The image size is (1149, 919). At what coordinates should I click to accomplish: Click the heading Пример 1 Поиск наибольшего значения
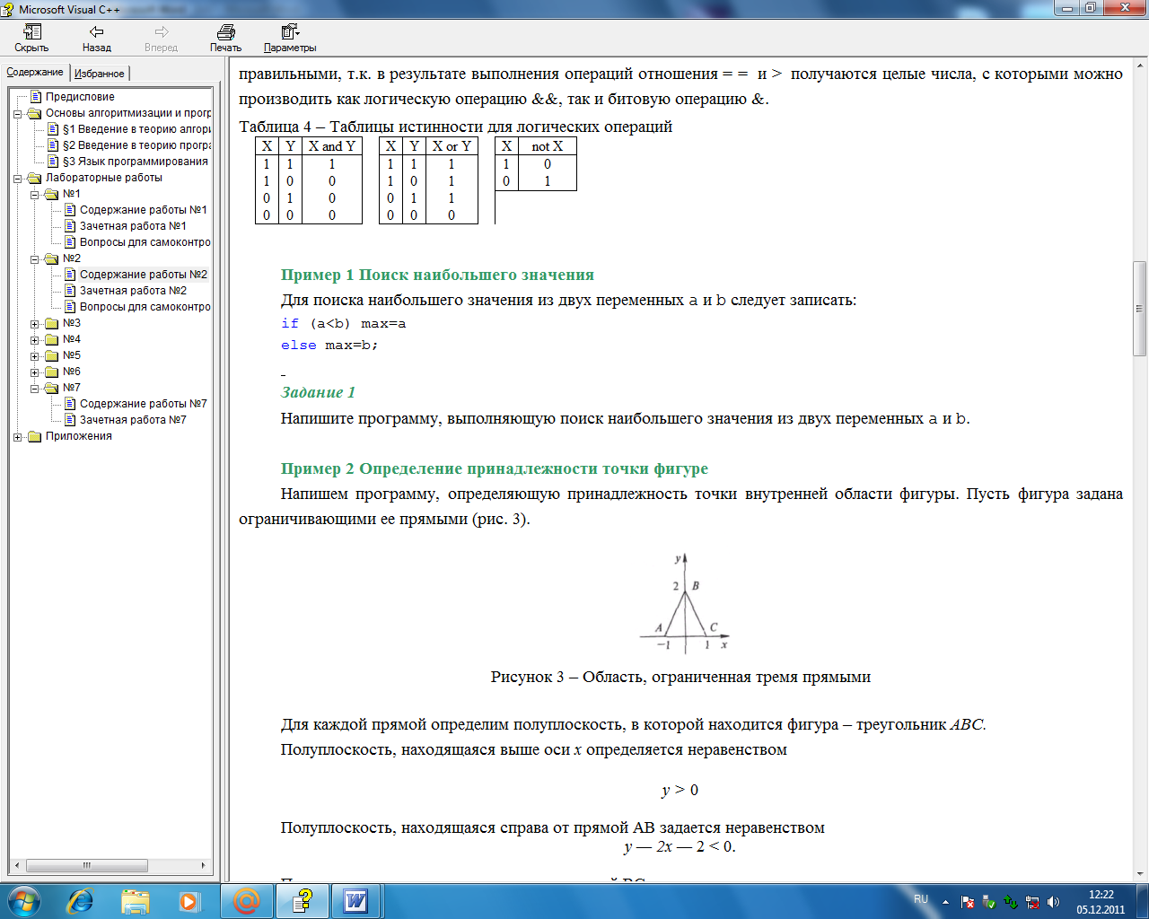pos(437,275)
